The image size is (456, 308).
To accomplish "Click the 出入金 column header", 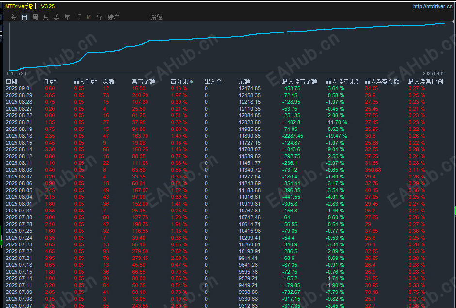I will pos(213,81).
